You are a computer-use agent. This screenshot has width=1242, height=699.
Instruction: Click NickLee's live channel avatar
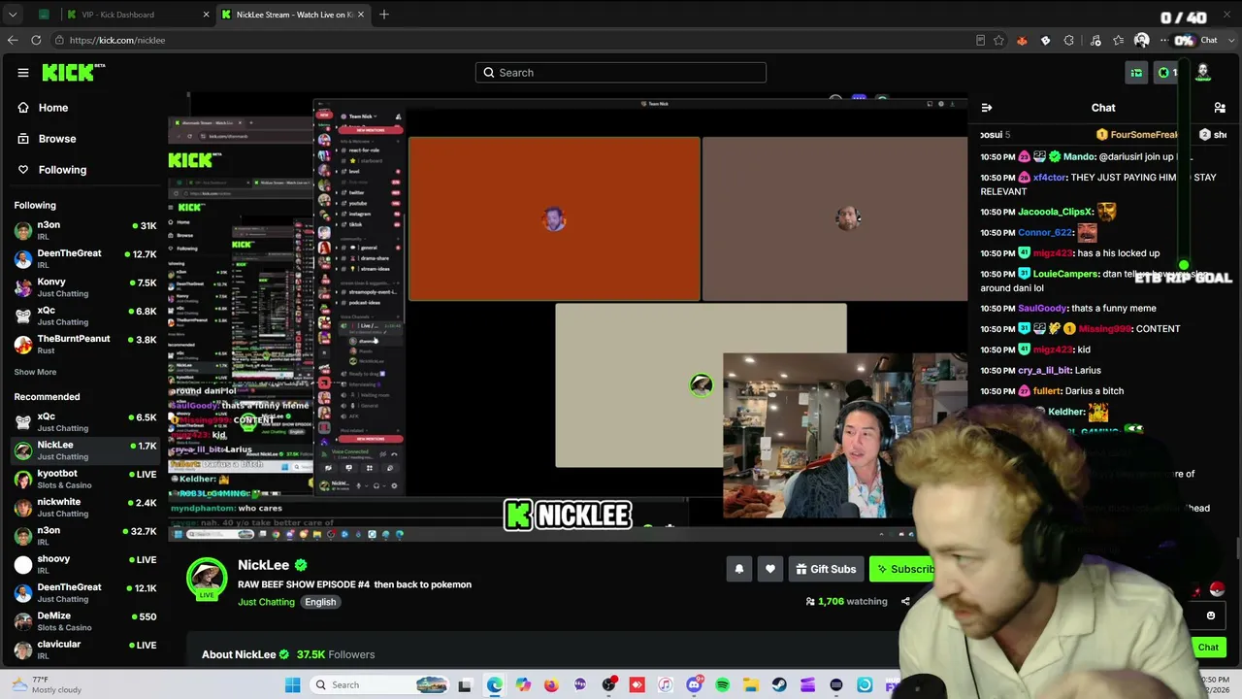tap(206, 579)
